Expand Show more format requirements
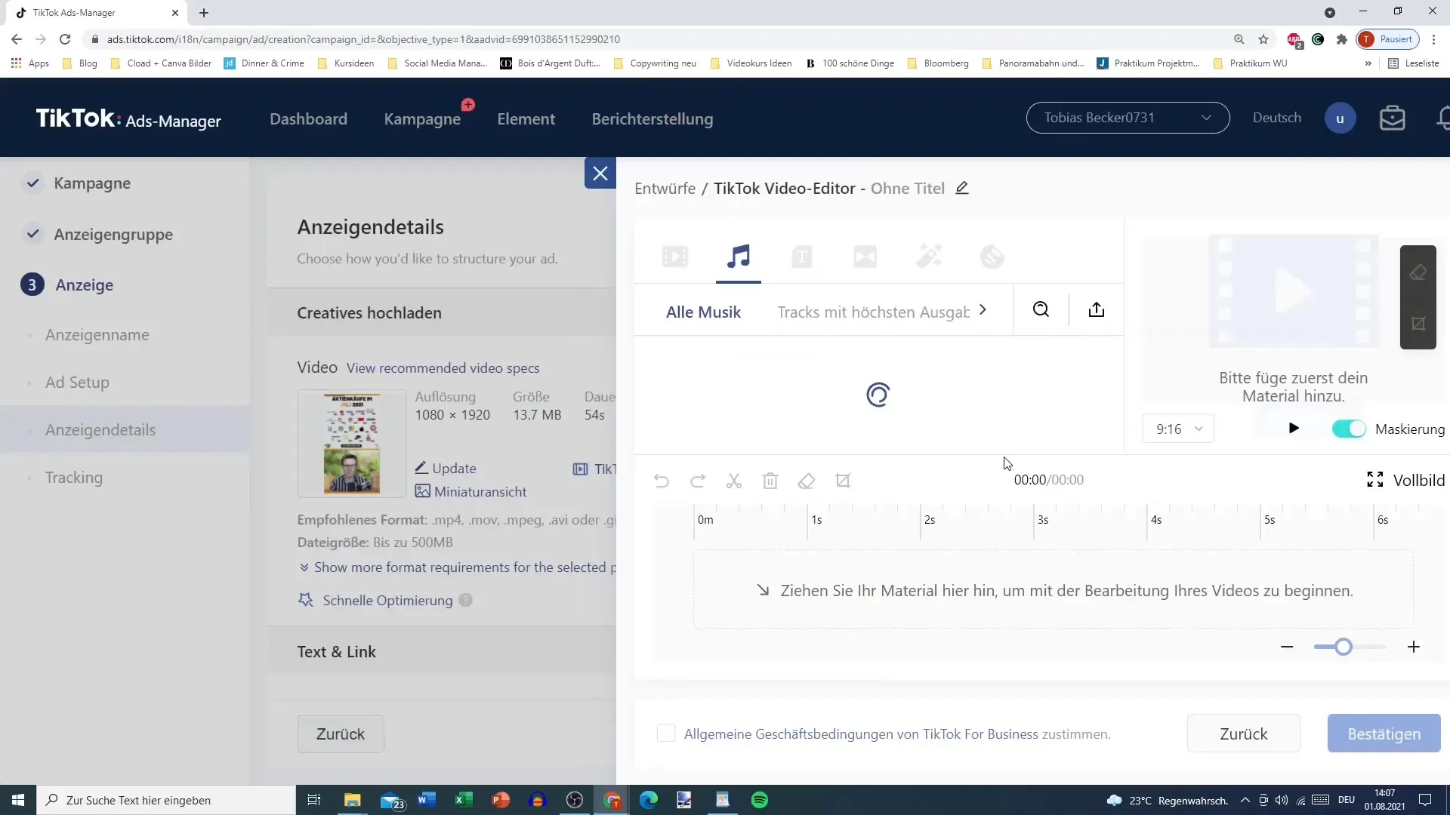 (458, 567)
